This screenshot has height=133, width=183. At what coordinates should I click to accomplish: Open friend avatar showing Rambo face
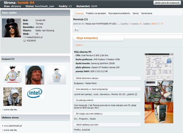[35, 75]
